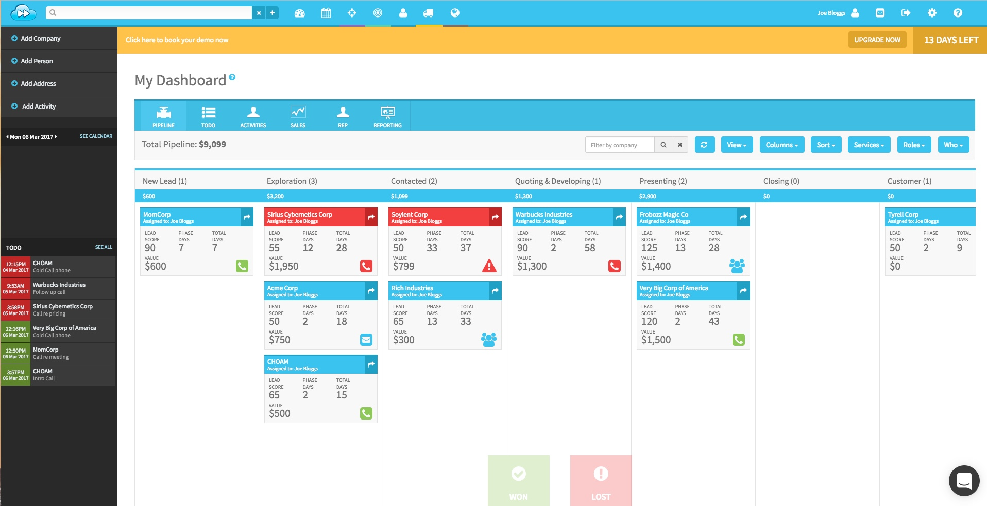Click inside the Filter by company field

coord(620,145)
